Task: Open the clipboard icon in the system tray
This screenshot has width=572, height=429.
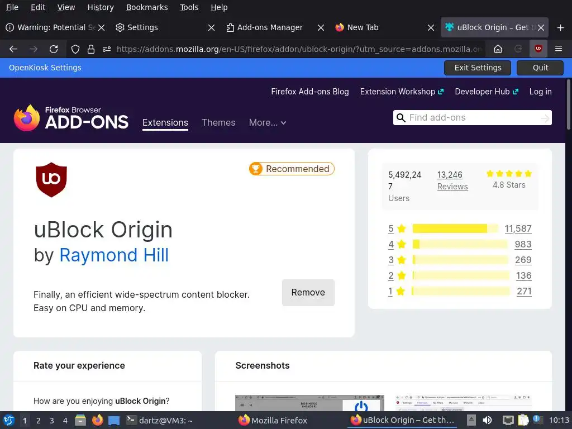Action: point(523,420)
